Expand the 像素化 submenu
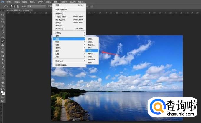 click(69, 48)
